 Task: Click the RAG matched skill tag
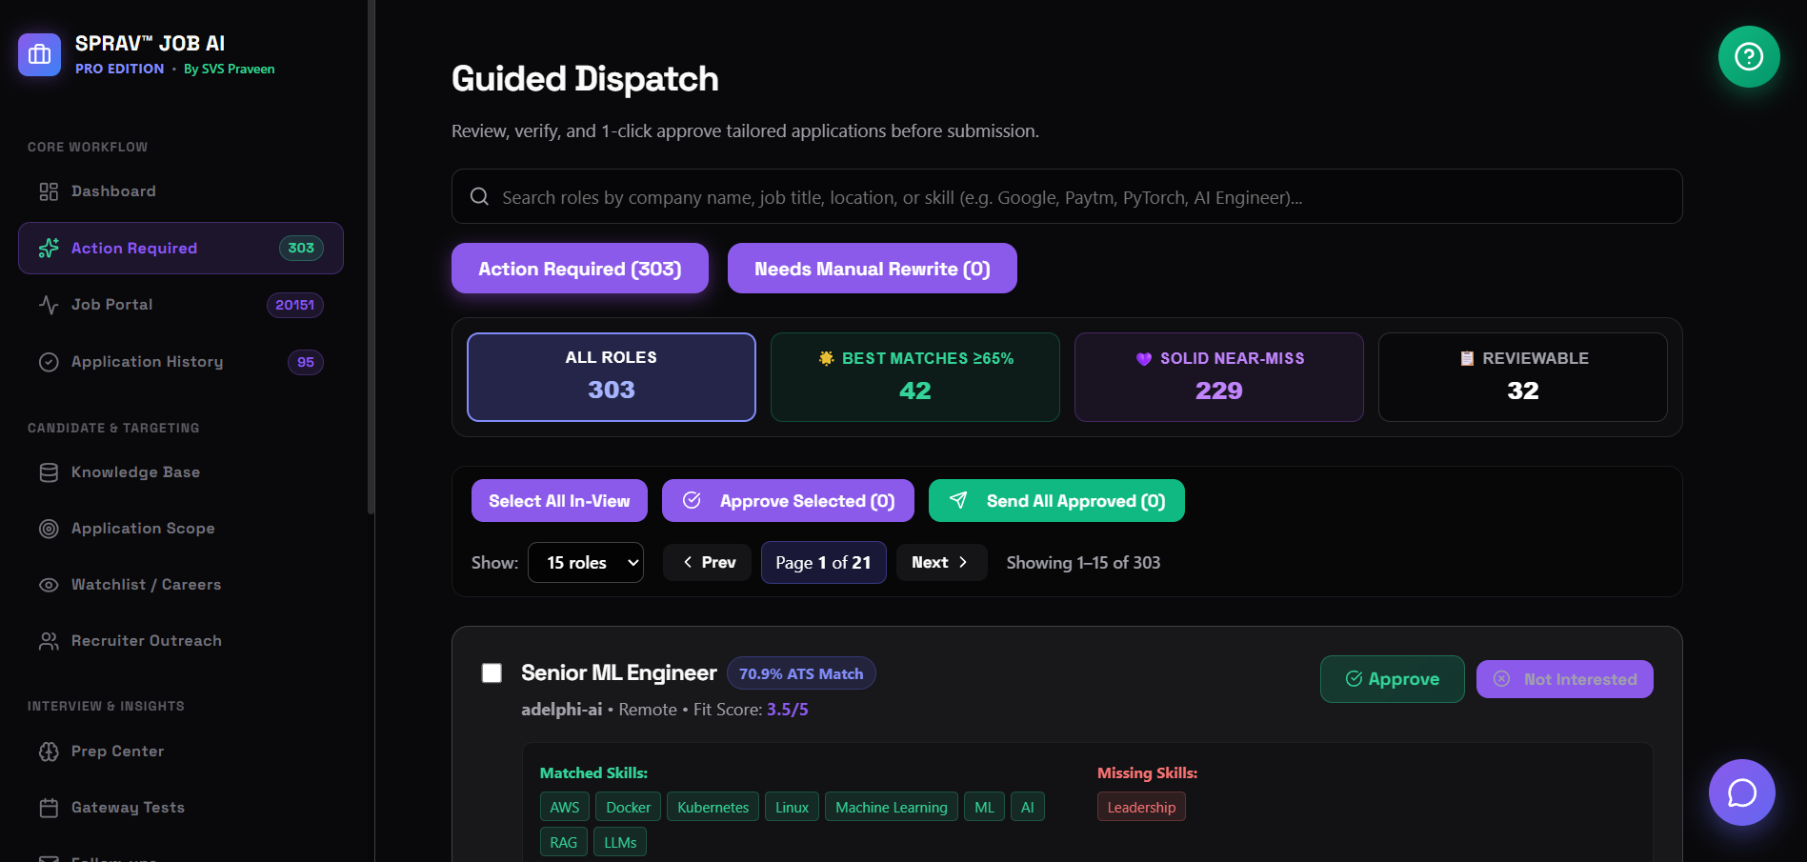pos(564,842)
